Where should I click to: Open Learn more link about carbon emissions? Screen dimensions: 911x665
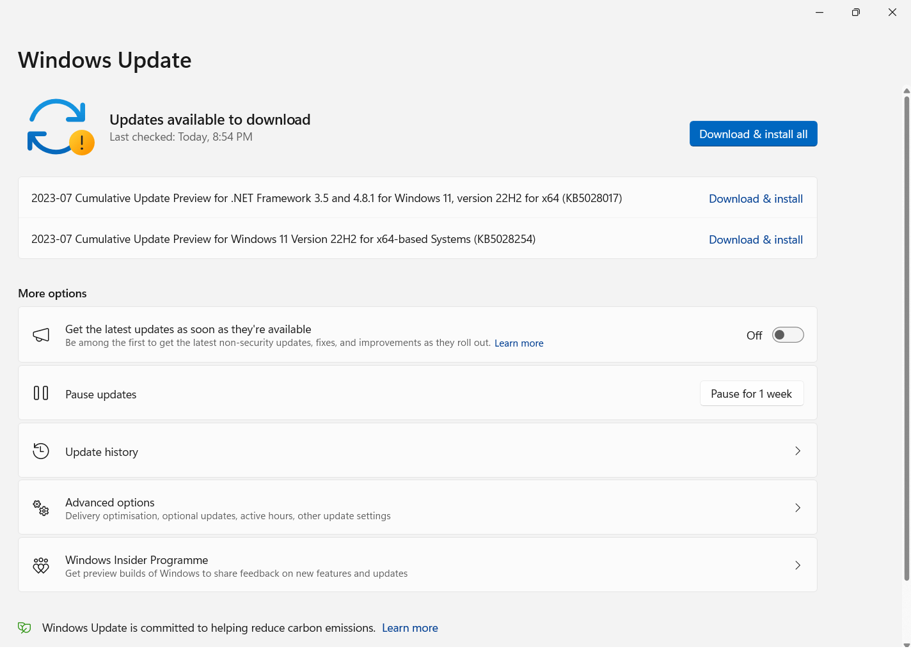coord(410,628)
